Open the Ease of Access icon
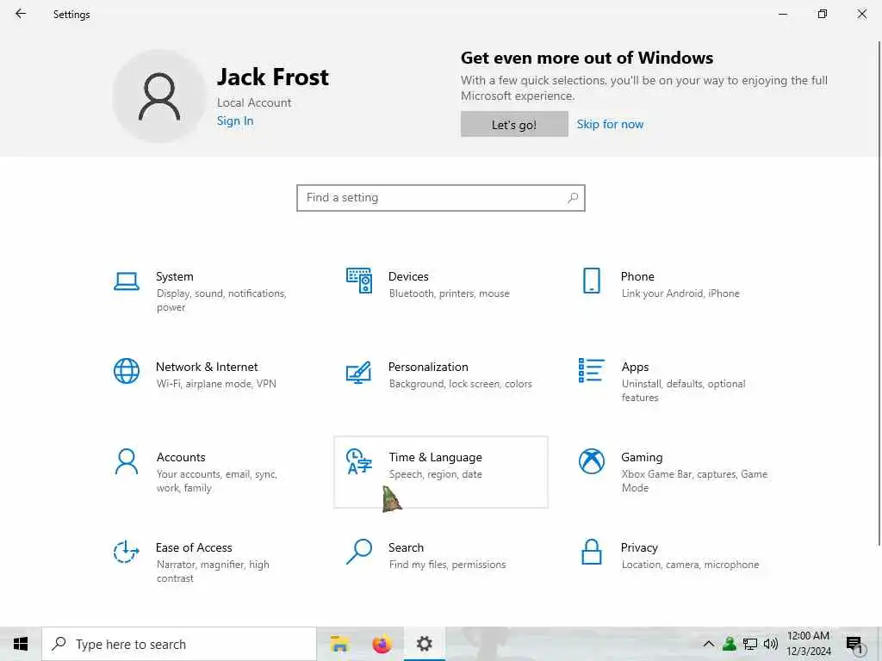Screen dimensions: 882x661 (x=127, y=552)
